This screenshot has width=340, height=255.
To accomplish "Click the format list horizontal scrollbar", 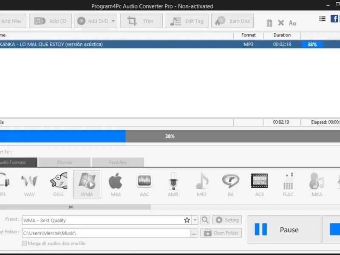I will (x=75, y=207).
